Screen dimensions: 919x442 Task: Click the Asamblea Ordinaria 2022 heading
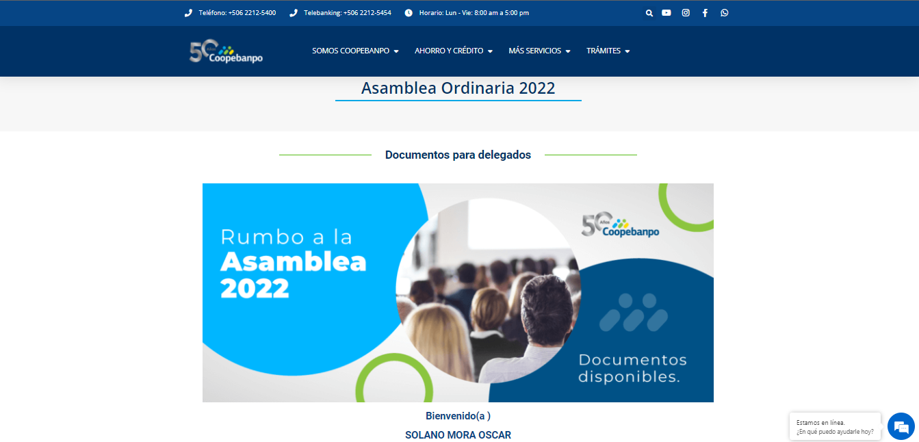point(458,88)
